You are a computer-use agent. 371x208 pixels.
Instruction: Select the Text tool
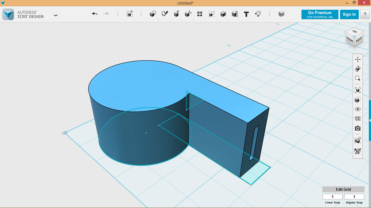pyautogui.click(x=246, y=14)
